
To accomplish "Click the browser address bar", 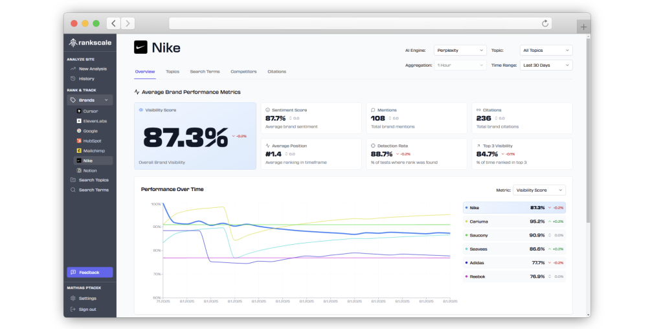I will (x=360, y=23).
